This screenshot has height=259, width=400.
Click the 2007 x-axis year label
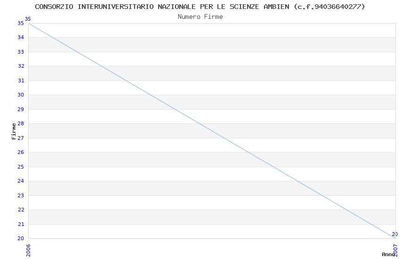point(396,251)
